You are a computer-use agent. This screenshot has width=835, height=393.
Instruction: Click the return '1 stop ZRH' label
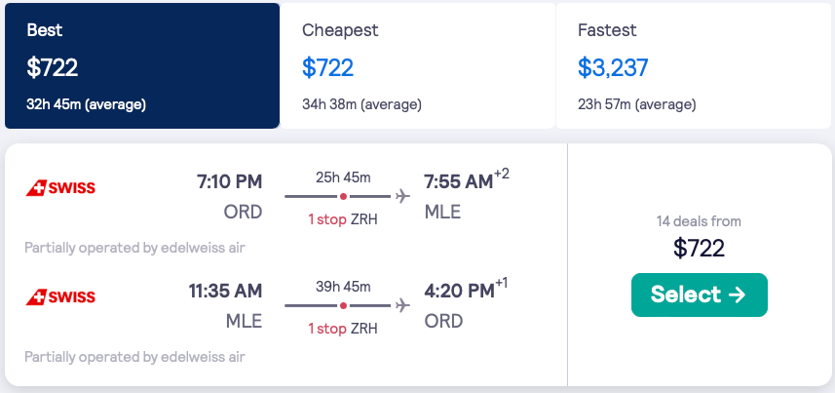coord(343,328)
